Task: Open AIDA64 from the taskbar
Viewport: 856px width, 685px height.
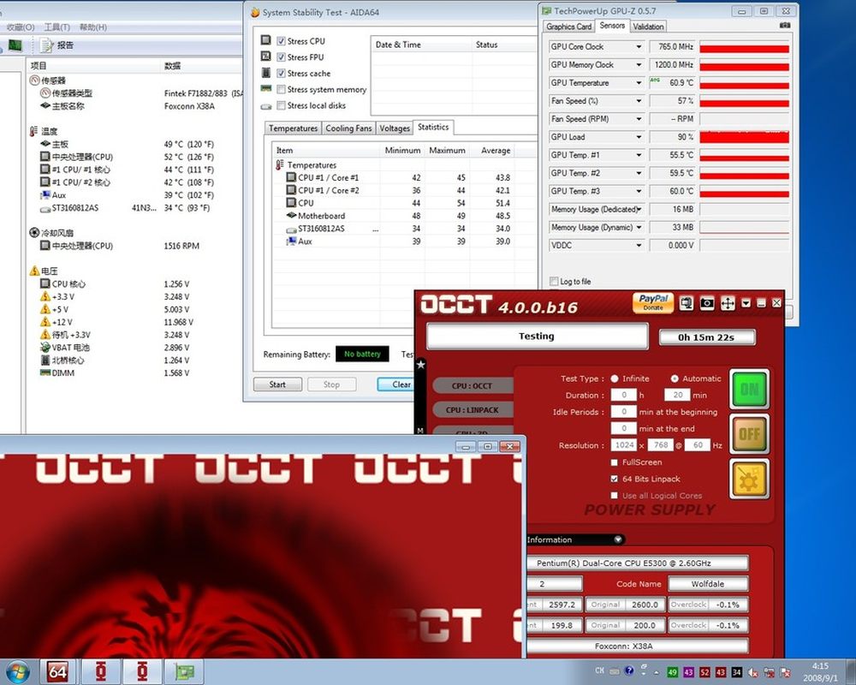Action: (x=59, y=670)
